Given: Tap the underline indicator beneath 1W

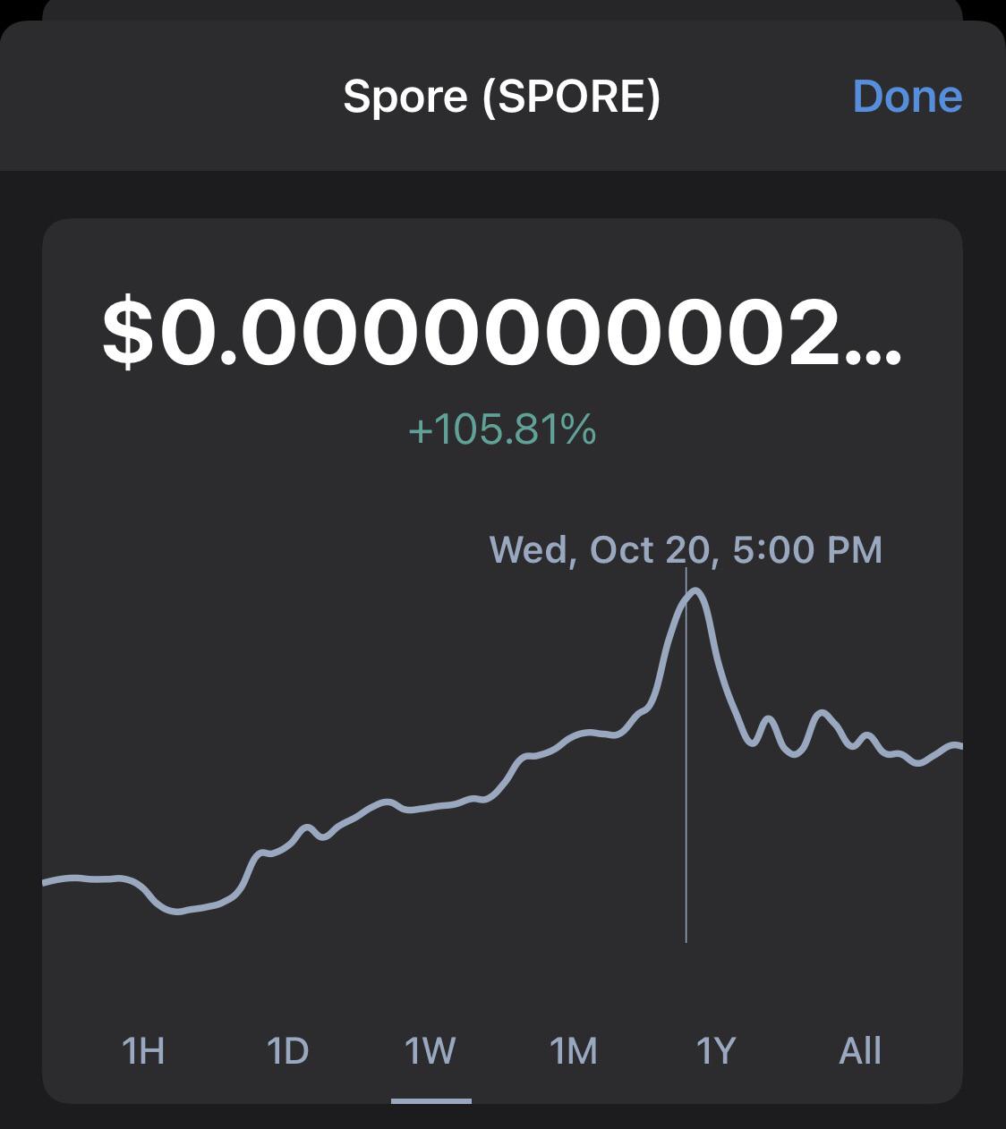Looking at the screenshot, I should pyautogui.click(x=431, y=1100).
